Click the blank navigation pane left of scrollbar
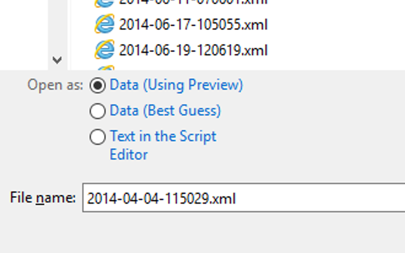 click(x=23, y=34)
